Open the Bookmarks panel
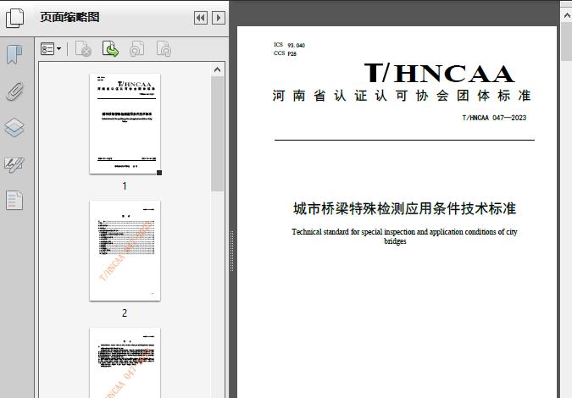 14,55
